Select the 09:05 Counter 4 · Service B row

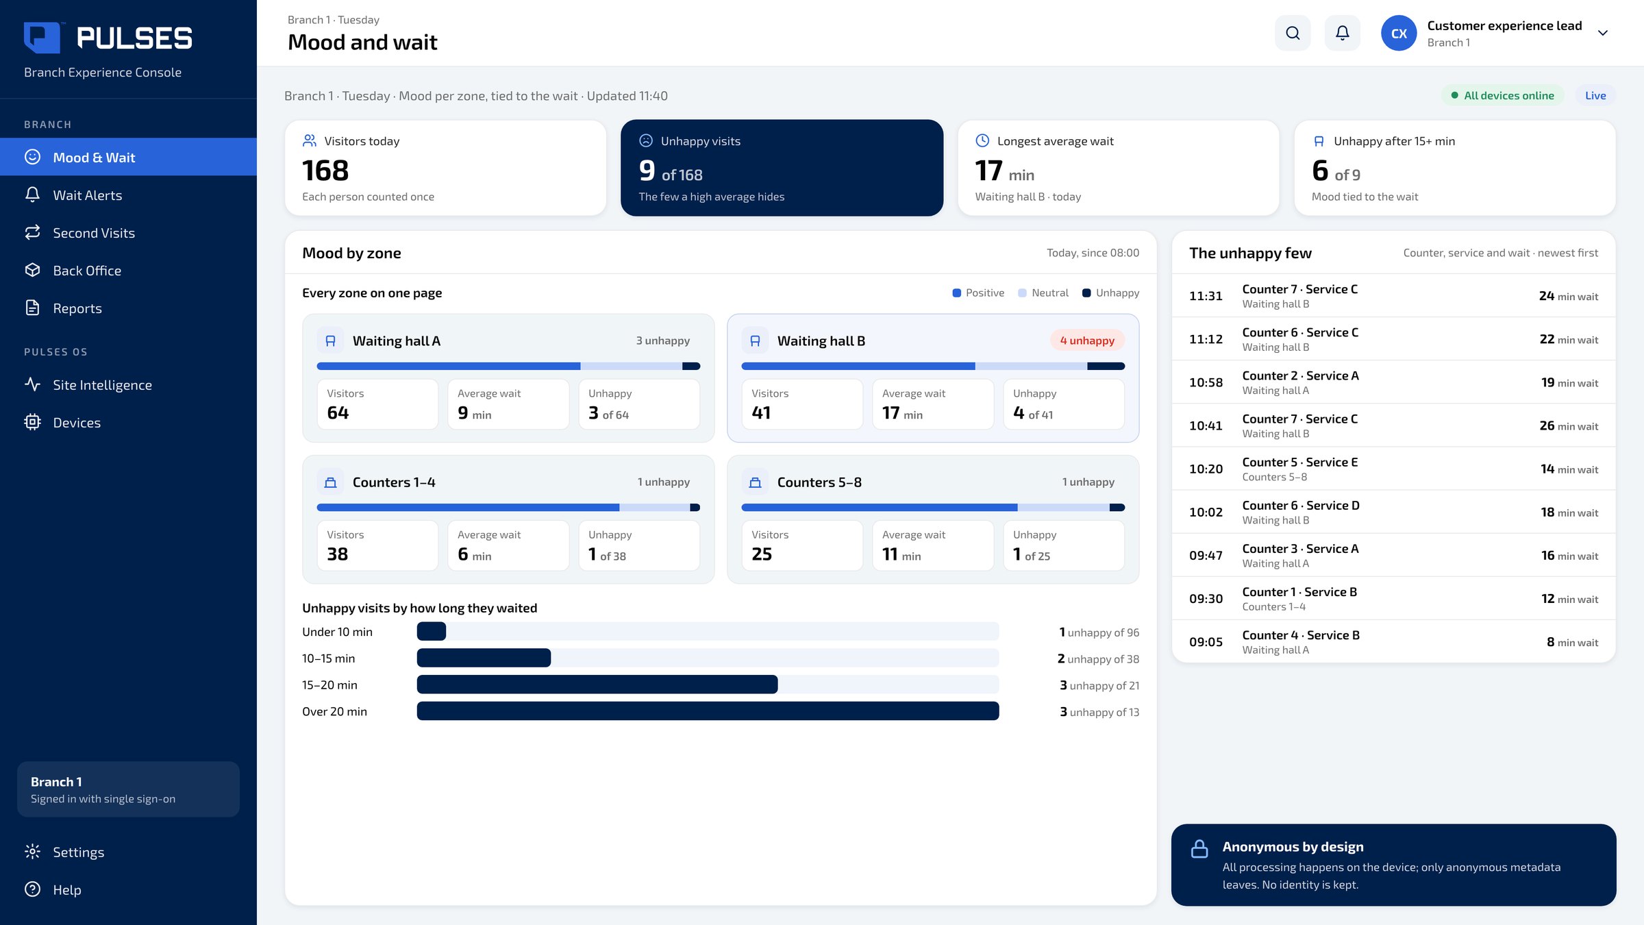coord(1393,641)
